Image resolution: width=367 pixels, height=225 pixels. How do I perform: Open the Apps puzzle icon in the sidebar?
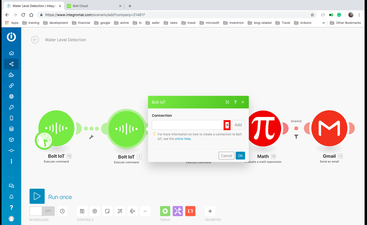click(x=11, y=75)
